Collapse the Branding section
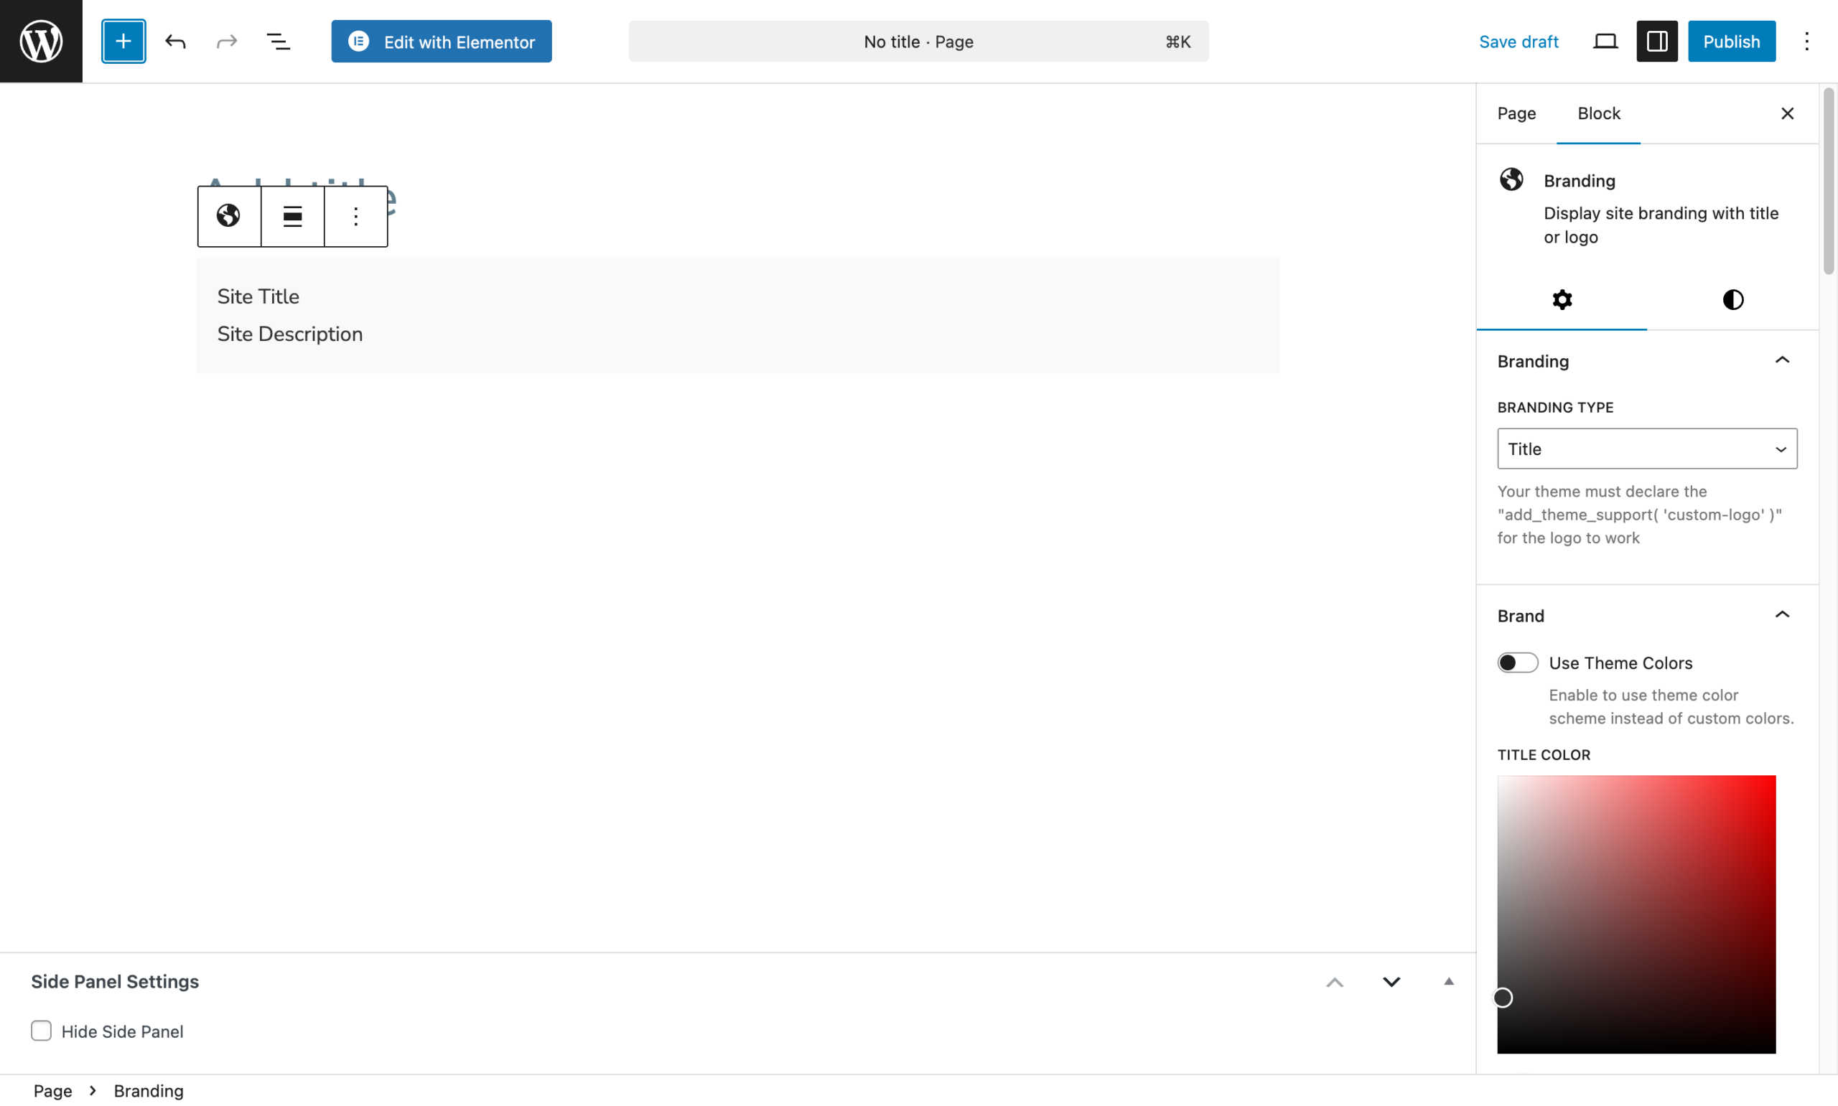This screenshot has width=1838, height=1106. (x=1782, y=360)
